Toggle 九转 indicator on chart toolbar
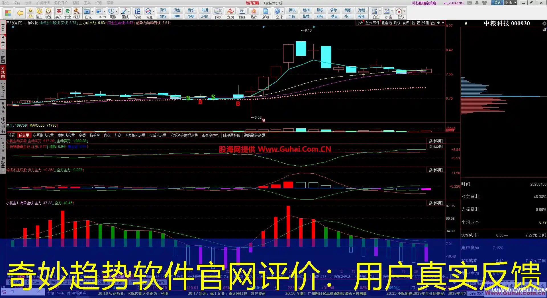 pos(359,23)
